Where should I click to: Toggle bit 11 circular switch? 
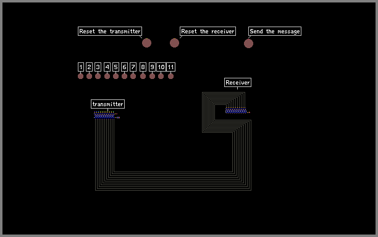click(x=170, y=76)
